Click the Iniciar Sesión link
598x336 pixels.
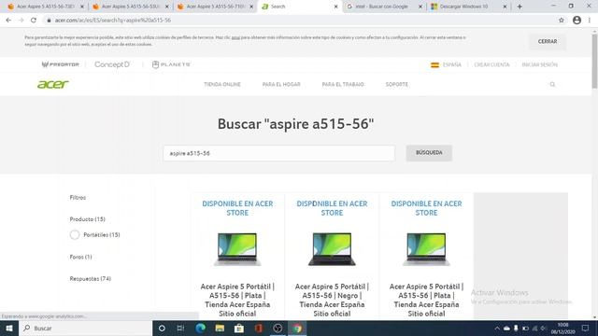pos(540,64)
